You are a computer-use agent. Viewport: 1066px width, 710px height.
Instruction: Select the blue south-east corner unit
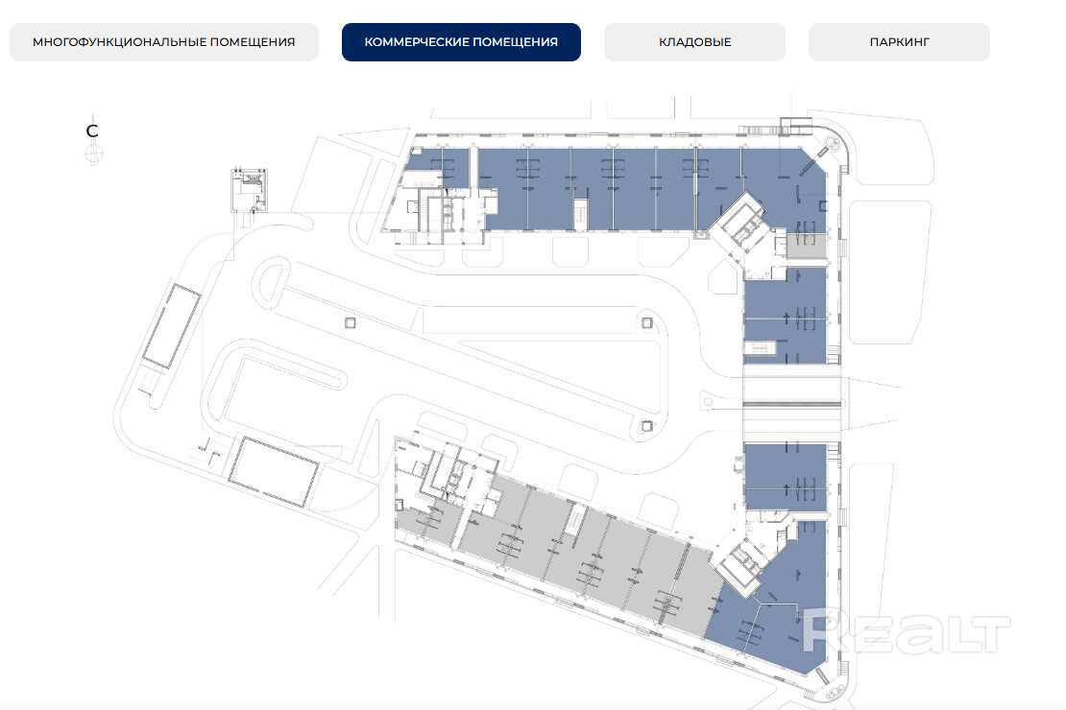[x=768, y=624]
